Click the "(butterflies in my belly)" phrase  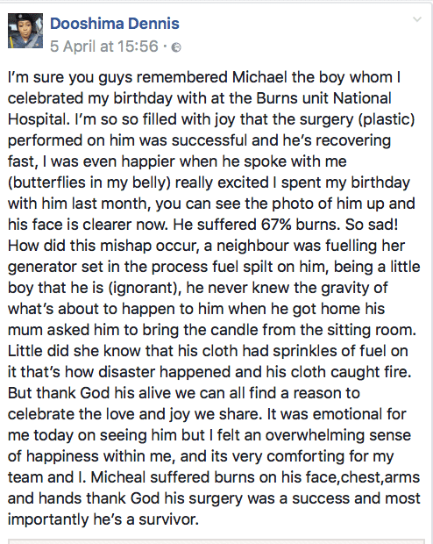(x=89, y=183)
